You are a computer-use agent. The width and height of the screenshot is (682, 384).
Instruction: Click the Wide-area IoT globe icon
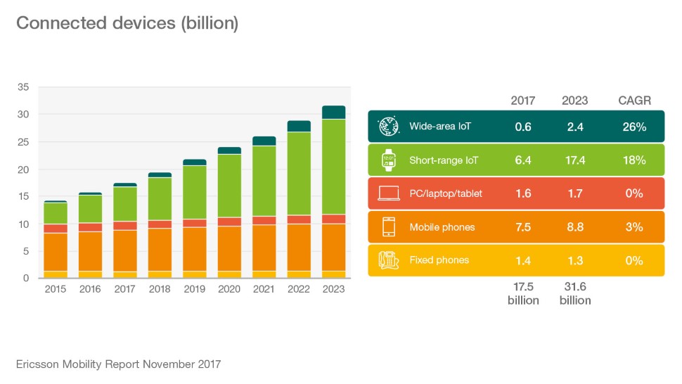point(388,127)
